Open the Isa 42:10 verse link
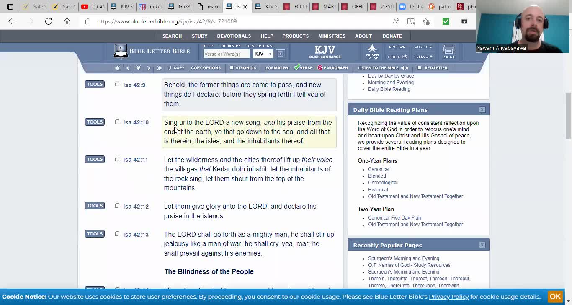This screenshot has height=305, width=572. (x=136, y=122)
